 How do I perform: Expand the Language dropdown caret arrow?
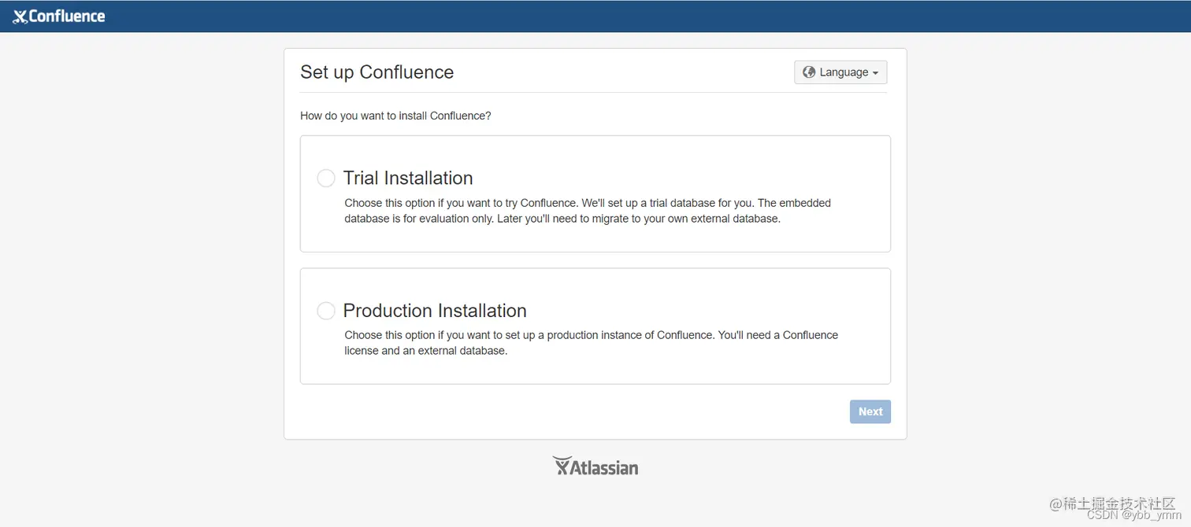(875, 73)
